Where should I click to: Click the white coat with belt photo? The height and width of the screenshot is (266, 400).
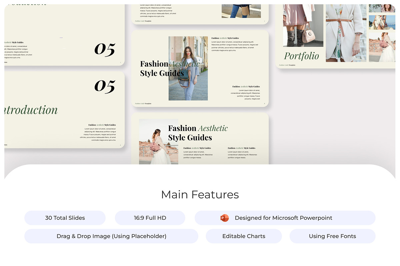(346, 33)
